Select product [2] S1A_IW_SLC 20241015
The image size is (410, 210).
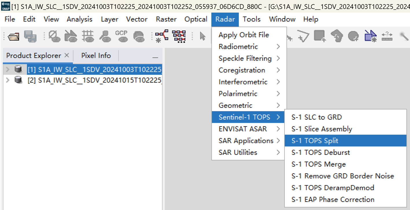pyautogui.click(x=95, y=80)
